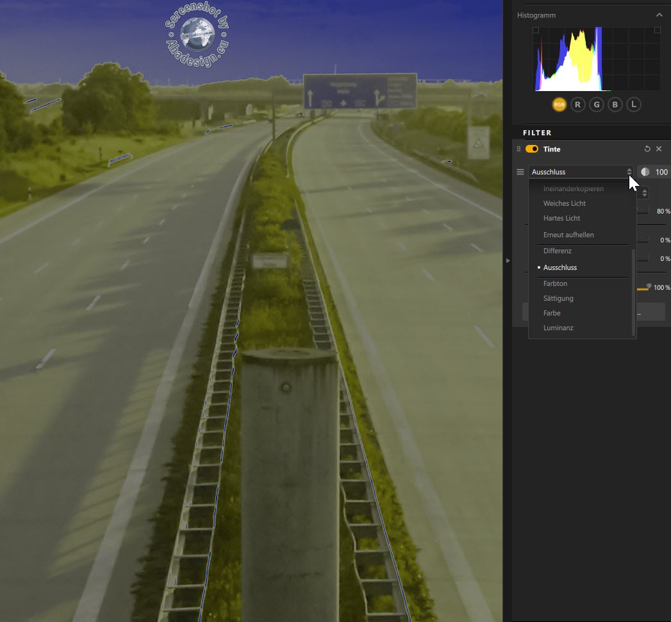Remove the Tinte filter with X
671x622 pixels.
[x=659, y=149]
